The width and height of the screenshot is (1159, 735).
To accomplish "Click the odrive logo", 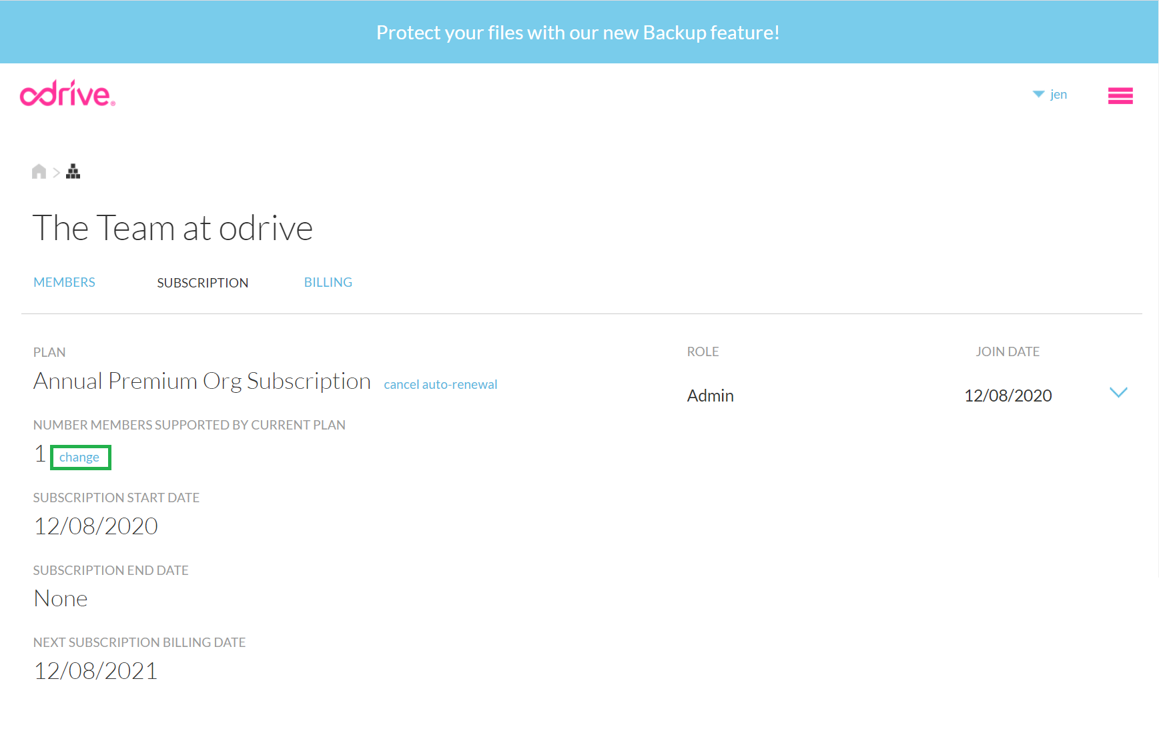I will point(67,94).
